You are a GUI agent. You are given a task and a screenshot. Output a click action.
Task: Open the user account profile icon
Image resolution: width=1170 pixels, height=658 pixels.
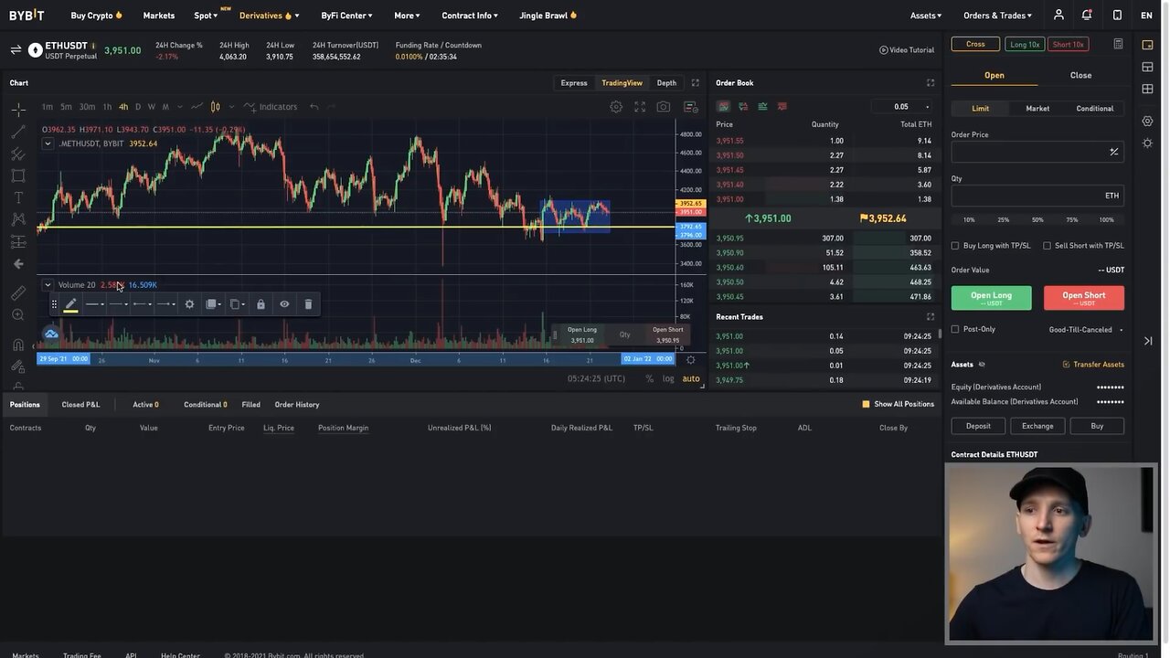(1058, 15)
